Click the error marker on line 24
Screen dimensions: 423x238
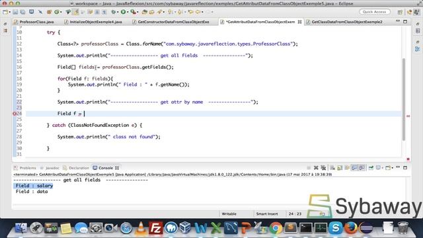15,114
